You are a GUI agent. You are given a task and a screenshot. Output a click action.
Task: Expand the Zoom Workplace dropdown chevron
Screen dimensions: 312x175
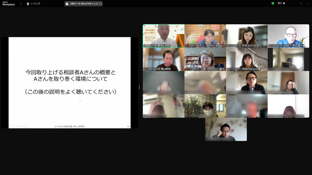point(21,4)
